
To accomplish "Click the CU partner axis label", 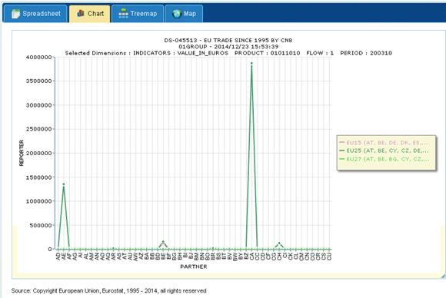I will [x=329, y=257].
